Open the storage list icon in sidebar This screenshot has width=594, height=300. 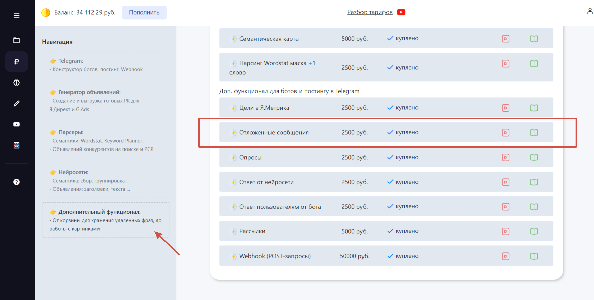click(16, 145)
